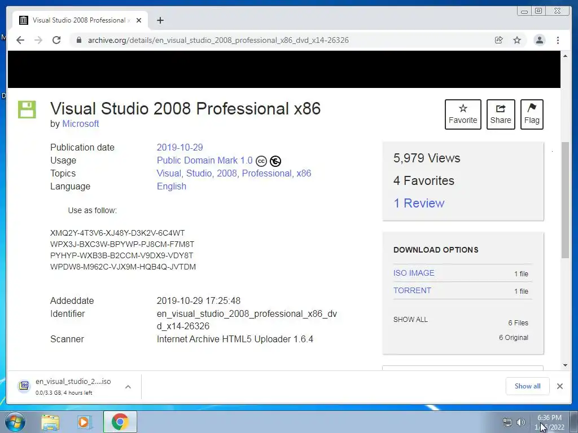The height and width of the screenshot is (433, 578).
Task: Click the volume speaker tray icon
Action: (520, 422)
